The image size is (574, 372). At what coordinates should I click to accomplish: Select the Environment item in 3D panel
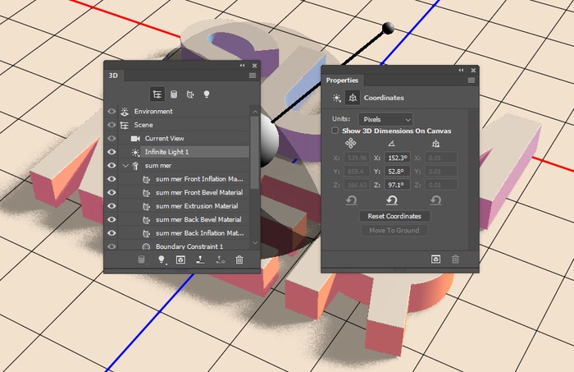[x=153, y=111]
